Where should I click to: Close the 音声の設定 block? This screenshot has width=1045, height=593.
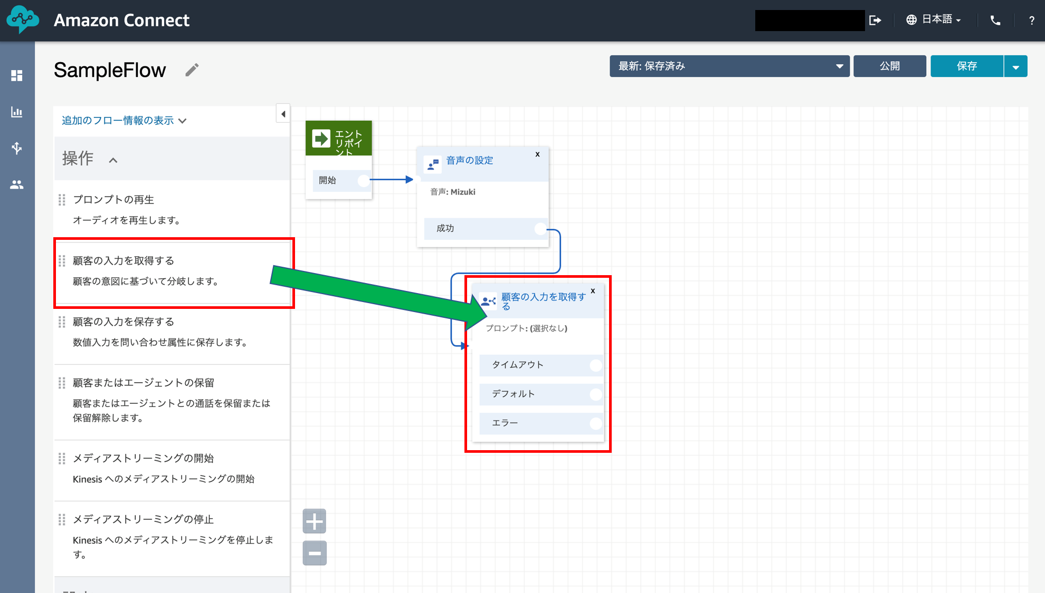[537, 154]
